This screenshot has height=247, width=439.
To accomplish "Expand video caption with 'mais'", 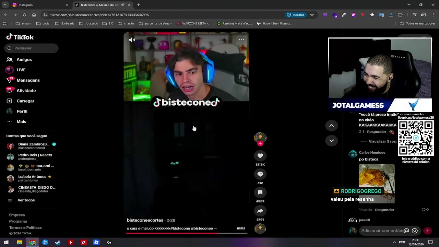I will [241, 228].
